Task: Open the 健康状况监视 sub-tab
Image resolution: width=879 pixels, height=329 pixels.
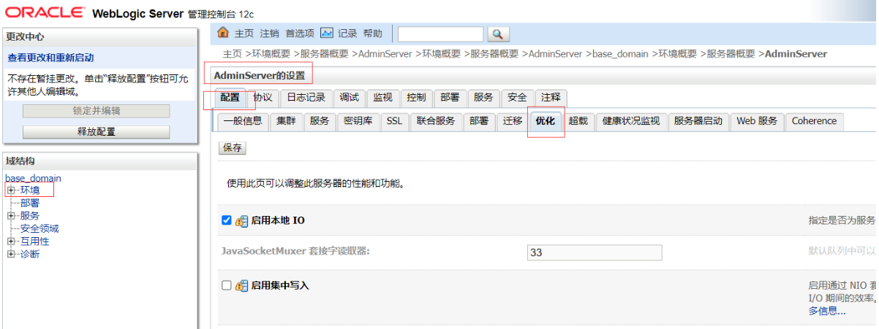Action: pyautogui.click(x=630, y=121)
